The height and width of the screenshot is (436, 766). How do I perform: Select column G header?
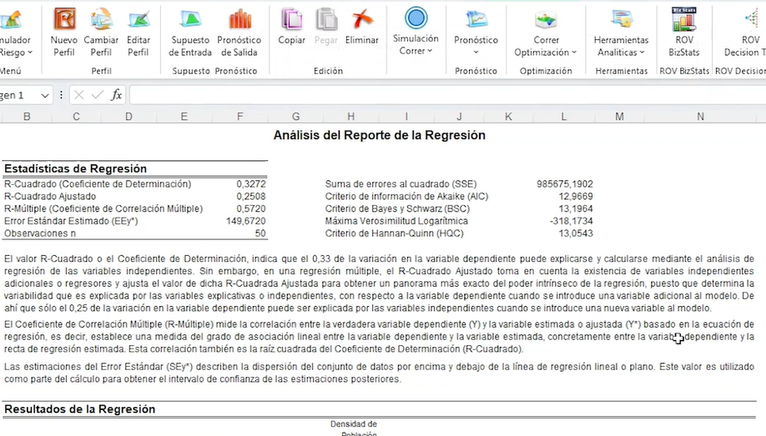(295, 117)
